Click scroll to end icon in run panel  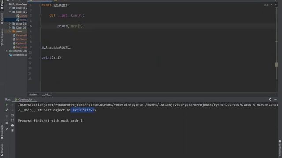[12, 120]
